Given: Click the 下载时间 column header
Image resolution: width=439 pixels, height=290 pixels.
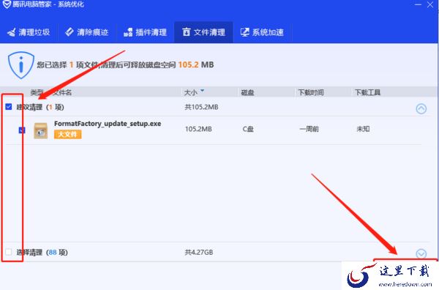Looking at the screenshot, I should click(311, 92).
